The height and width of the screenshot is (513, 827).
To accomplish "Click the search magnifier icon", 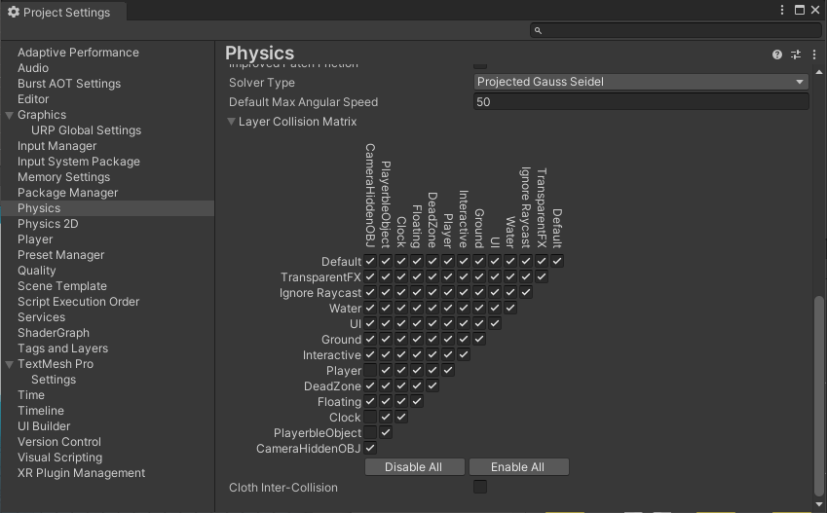I will coord(538,31).
